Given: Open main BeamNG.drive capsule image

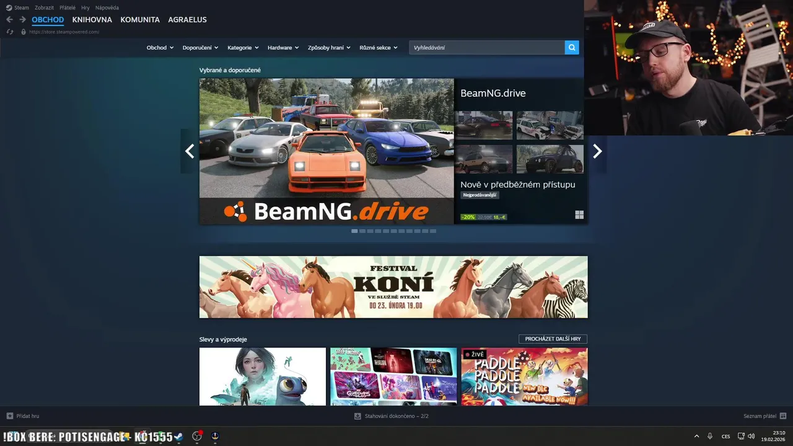Looking at the screenshot, I should coord(326,151).
